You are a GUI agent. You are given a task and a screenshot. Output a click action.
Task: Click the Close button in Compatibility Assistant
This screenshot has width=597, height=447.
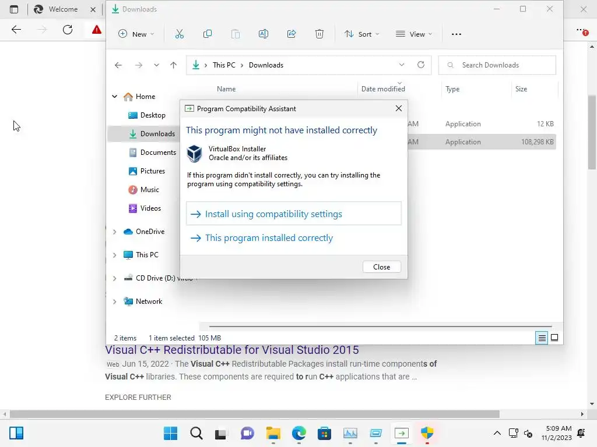click(381, 267)
